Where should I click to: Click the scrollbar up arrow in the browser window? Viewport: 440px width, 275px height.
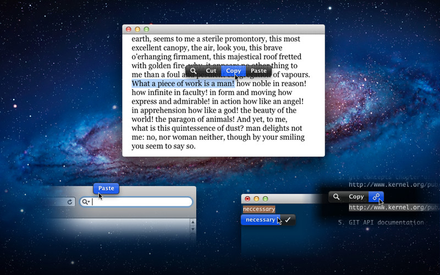tap(193, 222)
